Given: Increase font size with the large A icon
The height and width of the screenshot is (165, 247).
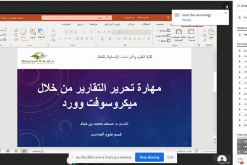Looking at the screenshot, I should (109, 32).
